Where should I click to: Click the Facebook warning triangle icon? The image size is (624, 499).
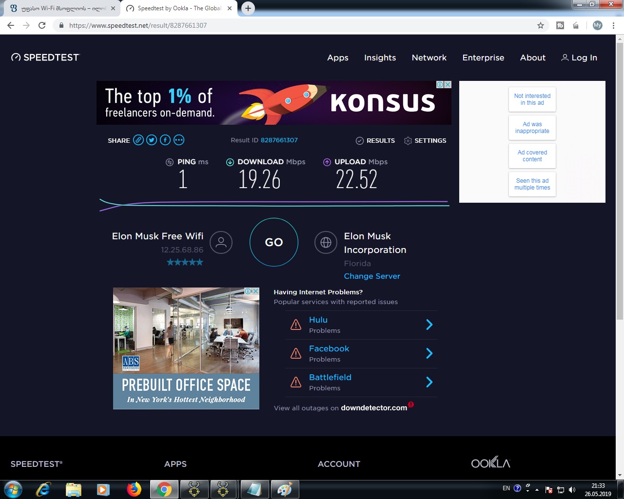pyautogui.click(x=296, y=353)
